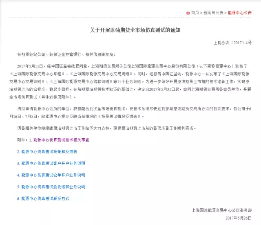Open 新闻与公告 breadcrumb link
Image resolution: width=261 pixels, height=225 pixels.
(x=213, y=13)
